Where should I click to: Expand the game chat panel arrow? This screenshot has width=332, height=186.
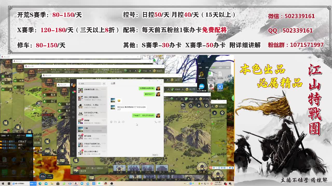tap(106, 168)
